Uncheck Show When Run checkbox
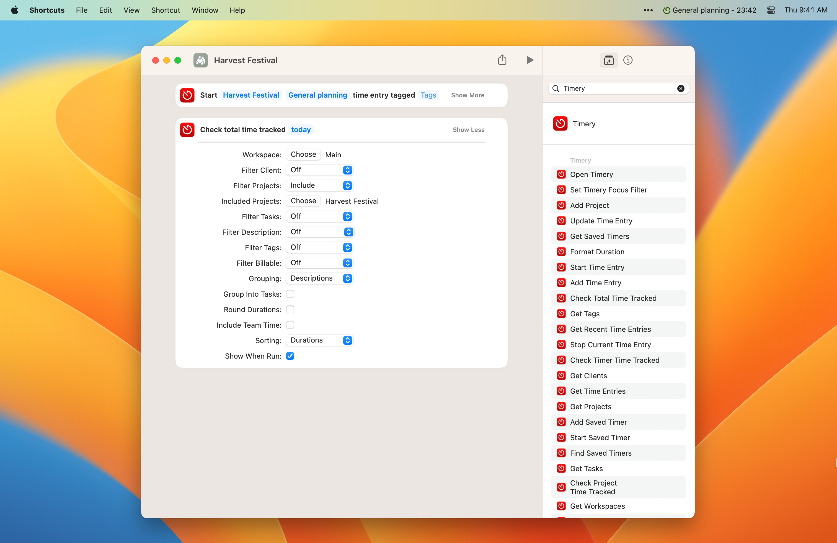 290,356
